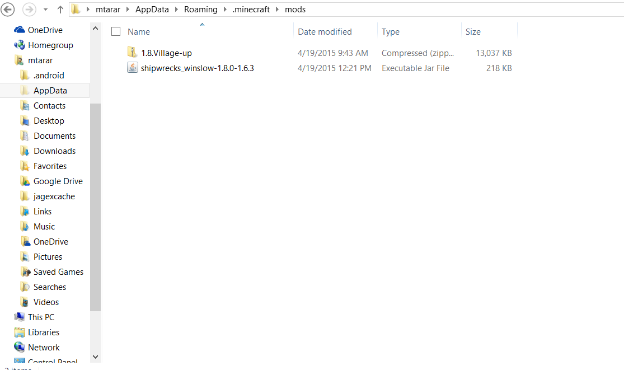Open Links folder icon in sidebar
The width and height of the screenshot is (624, 370).
[25, 212]
